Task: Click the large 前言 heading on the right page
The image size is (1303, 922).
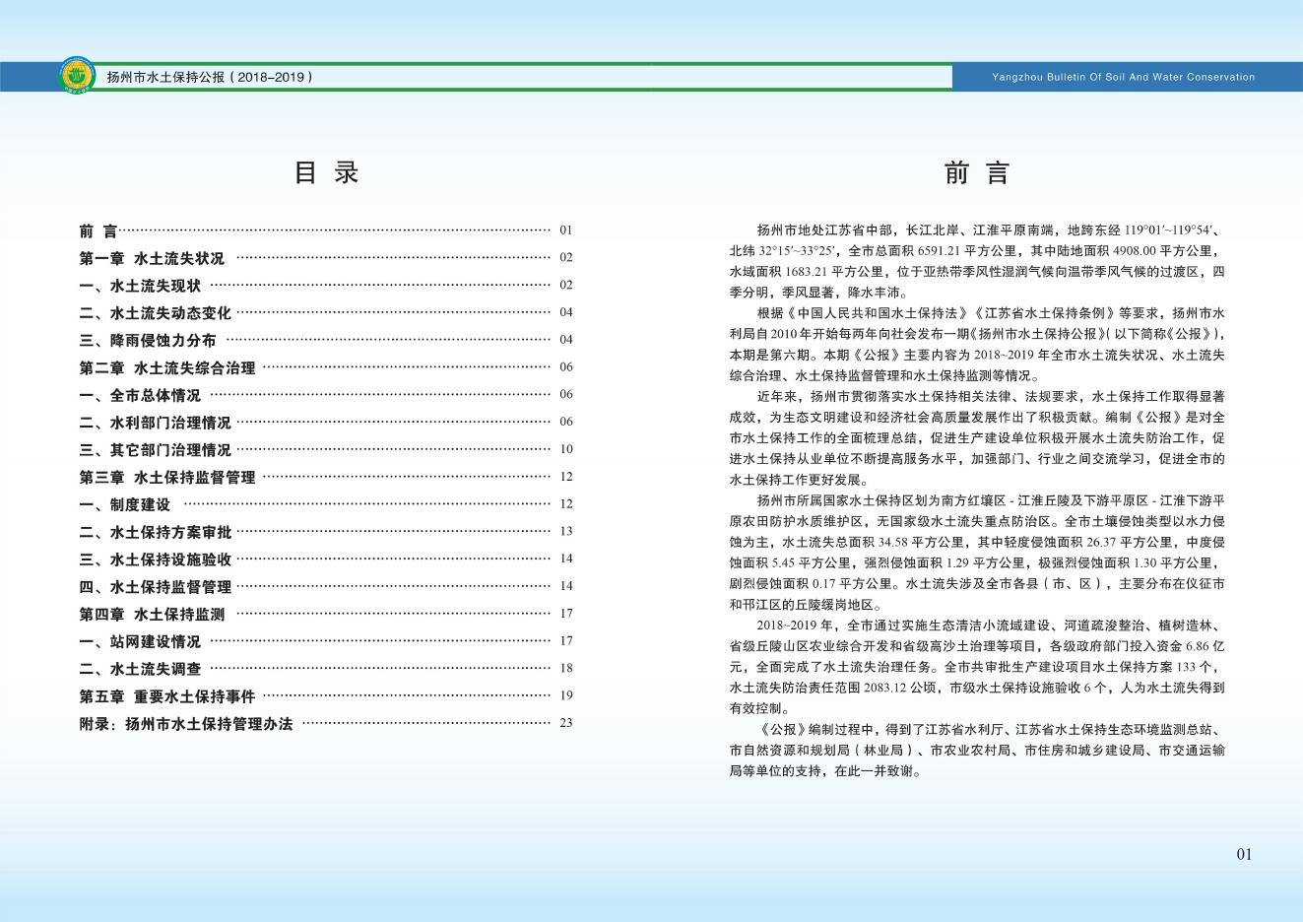Action: click(x=977, y=172)
